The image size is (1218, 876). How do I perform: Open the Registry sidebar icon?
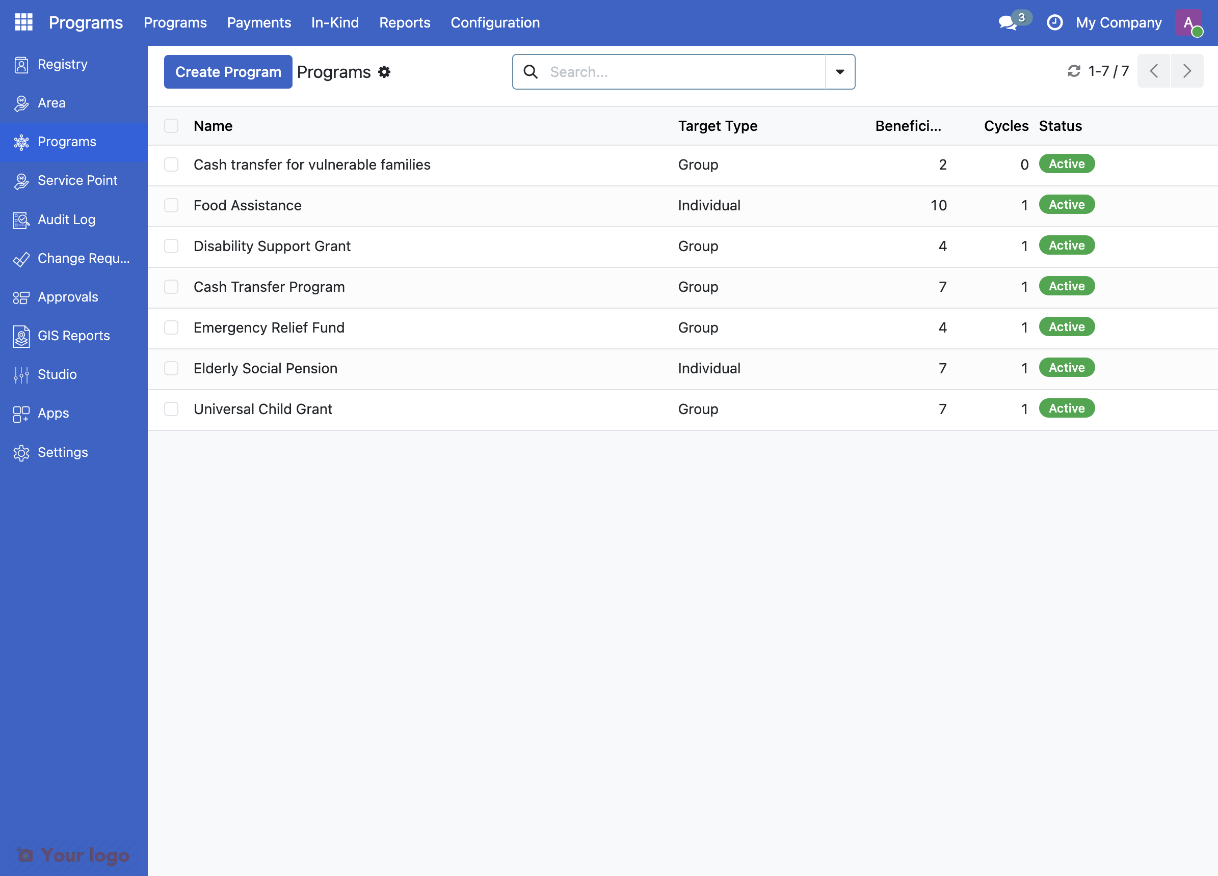[x=21, y=64]
